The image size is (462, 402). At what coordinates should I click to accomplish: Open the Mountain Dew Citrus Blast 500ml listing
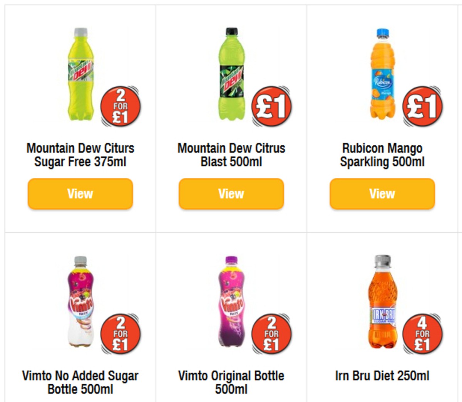[x=231, y=194]
